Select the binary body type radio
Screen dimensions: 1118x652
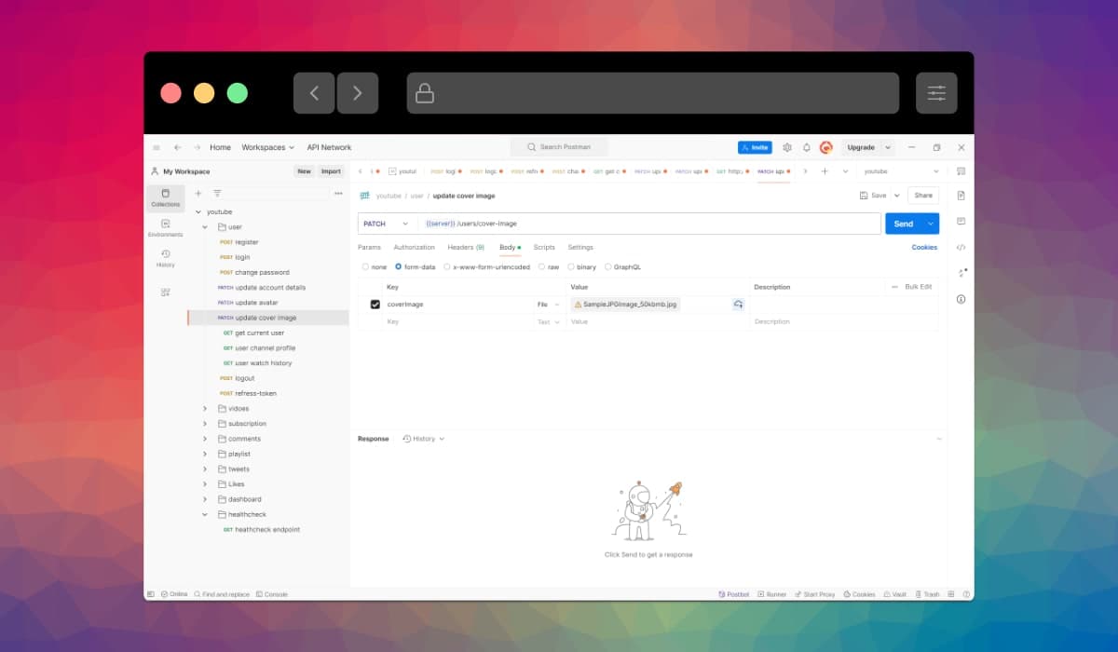[570, 267]
